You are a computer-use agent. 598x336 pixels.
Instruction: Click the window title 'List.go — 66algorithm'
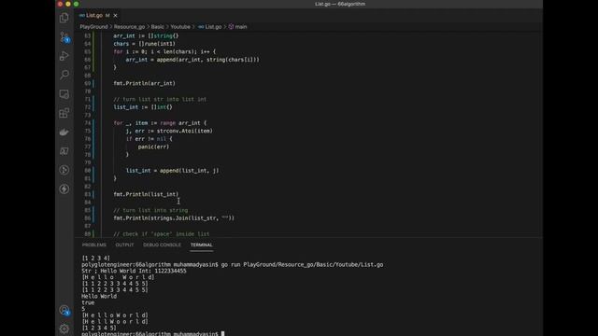(x=340, y=4)
